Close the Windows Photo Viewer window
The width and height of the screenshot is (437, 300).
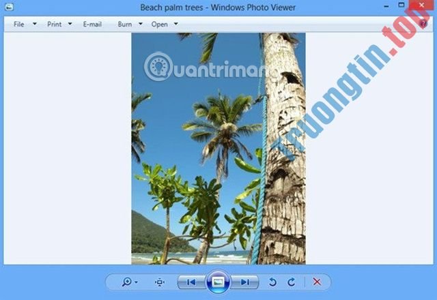(421, 5)
